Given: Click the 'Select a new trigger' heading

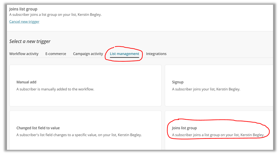Looking at the screenshot, I should click(30, 41).
